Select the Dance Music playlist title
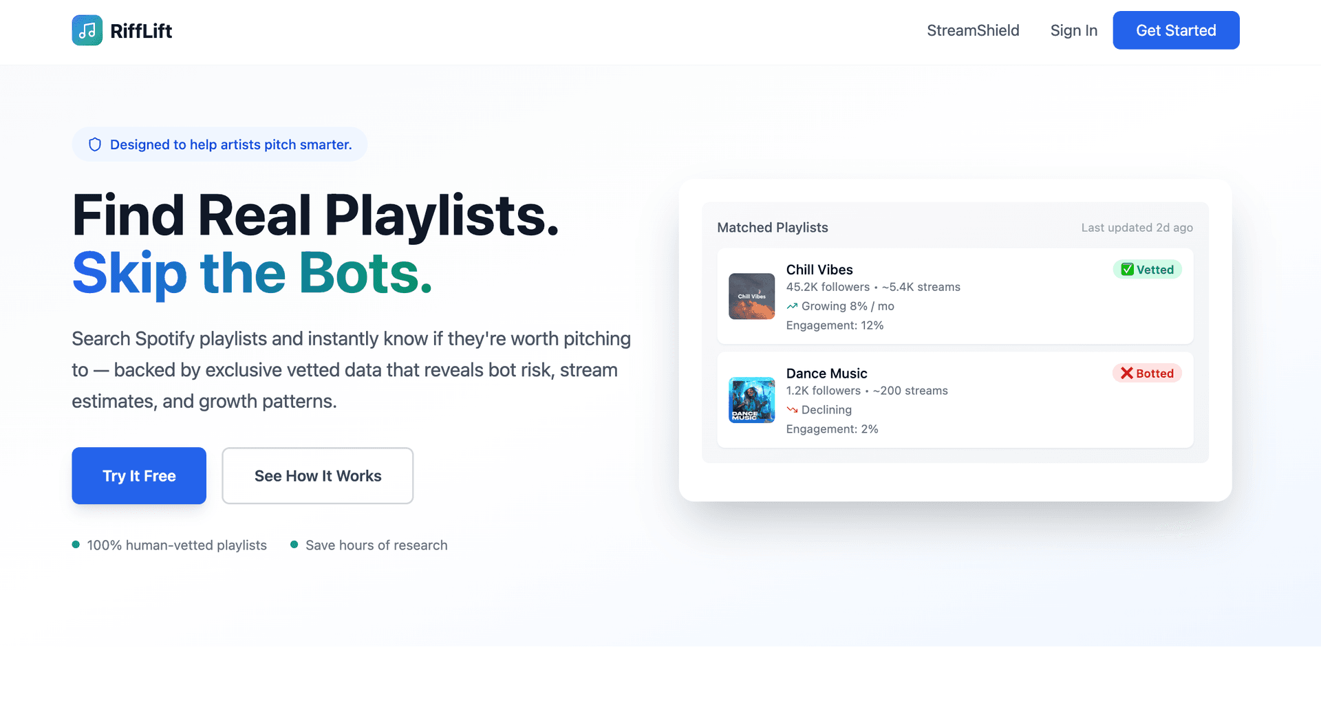Screen dimensions: 1321x703 (826, 374)
